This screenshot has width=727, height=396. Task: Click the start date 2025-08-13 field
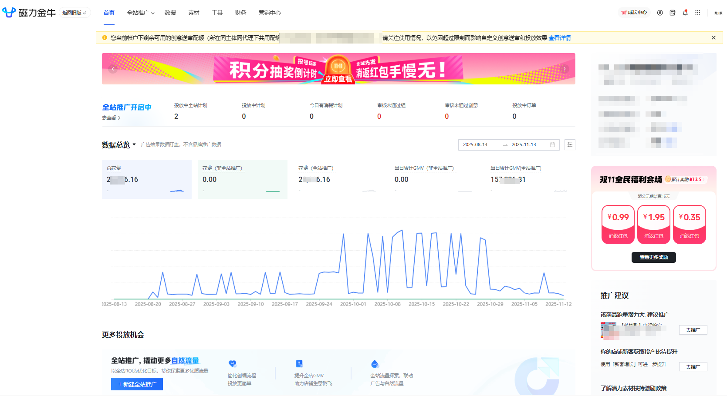click(x=475, y=145)
